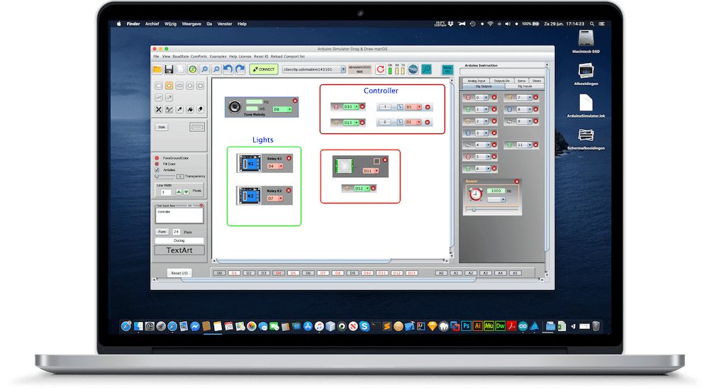The width and height of the screenshot is (709, 390).
Task: Open the Relay K2 D7 pin dropdown
Action: (275, 199)
